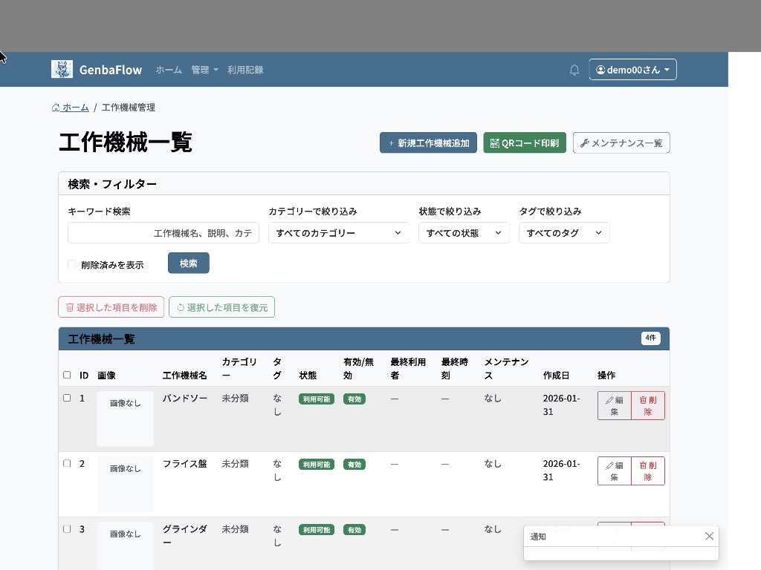Go to 利用記録 in navbar

245,70
